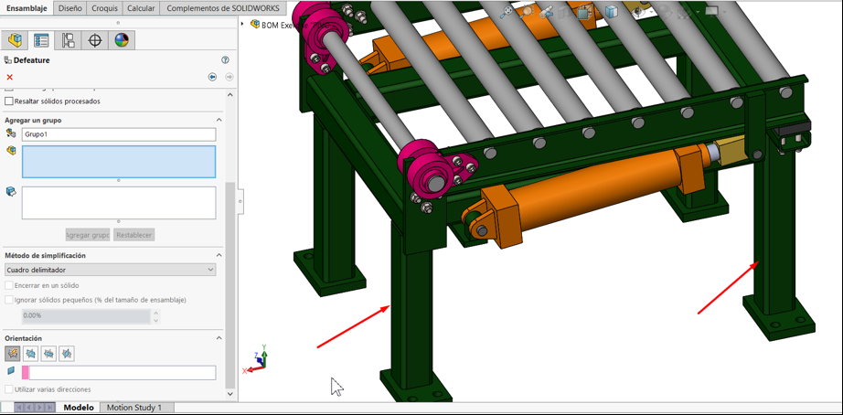Click Zoom to Fit in heads-up toolbar
The width and height of the screenshot is (843, 415).
[506, 12]
